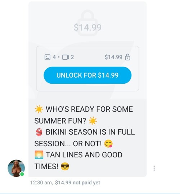Image resolution: width=180 pixels, height=194 pixels.
Task: Click the large faded padlock icon
Action: pyautogui.click(x=87, y=23)
